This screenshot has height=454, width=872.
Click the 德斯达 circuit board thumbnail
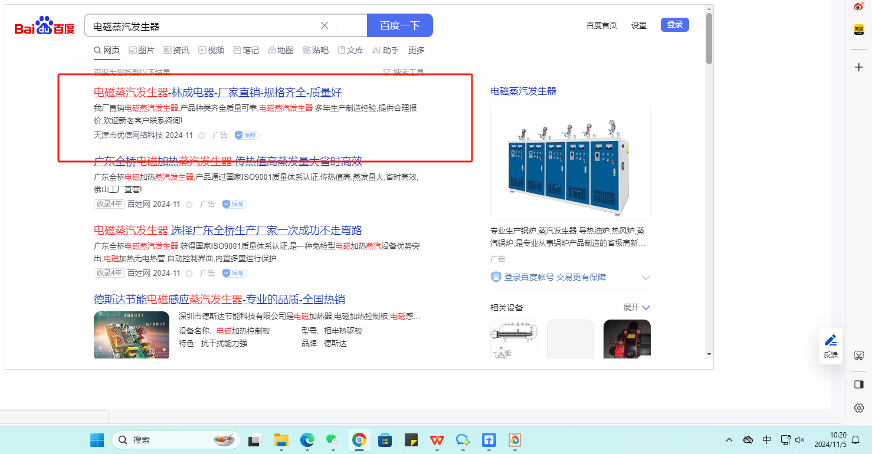tap(132, 335)
